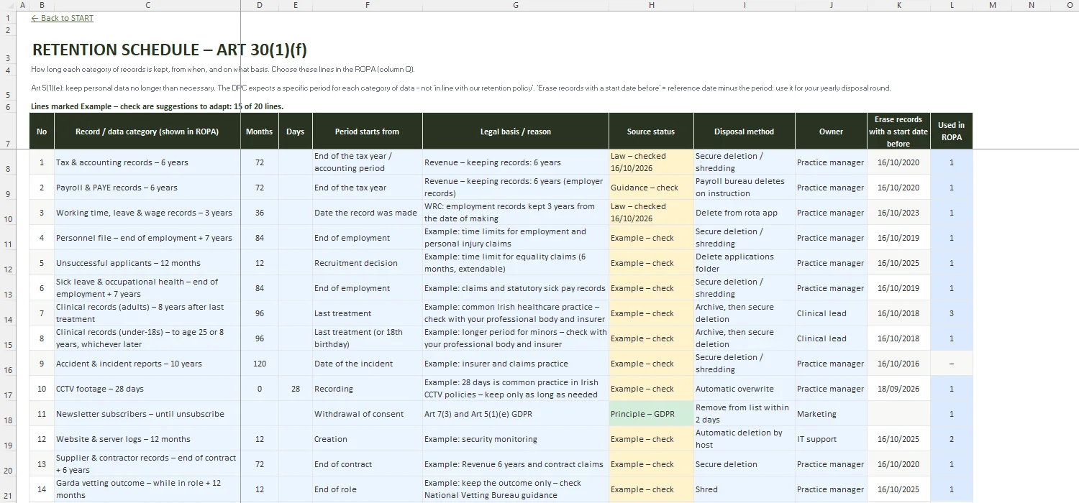Select the 'Delete applications folder' cell
This screenshot has height=503, width=1079.
[745, 263]
